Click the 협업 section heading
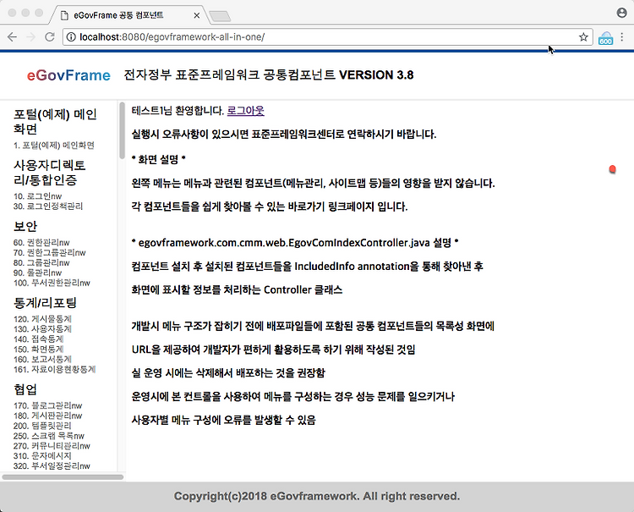Image resolution: width=634 pixels, height=512 pixels. point(25,389)
